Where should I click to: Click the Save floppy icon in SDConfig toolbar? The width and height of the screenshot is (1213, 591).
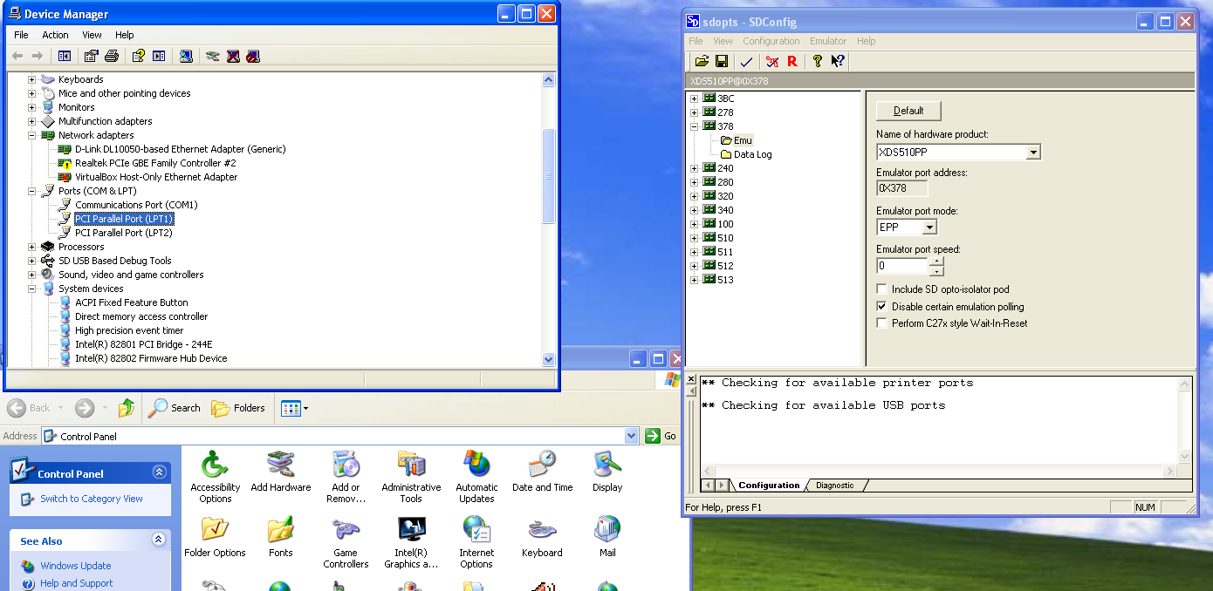tap(722, 61)
